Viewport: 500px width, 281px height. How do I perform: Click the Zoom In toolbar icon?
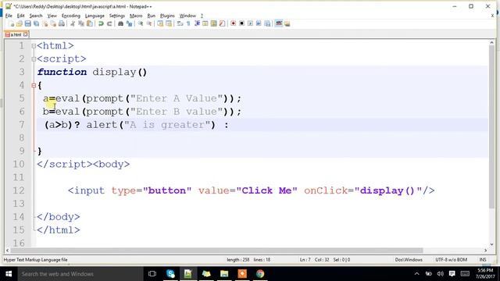point(141,23)
